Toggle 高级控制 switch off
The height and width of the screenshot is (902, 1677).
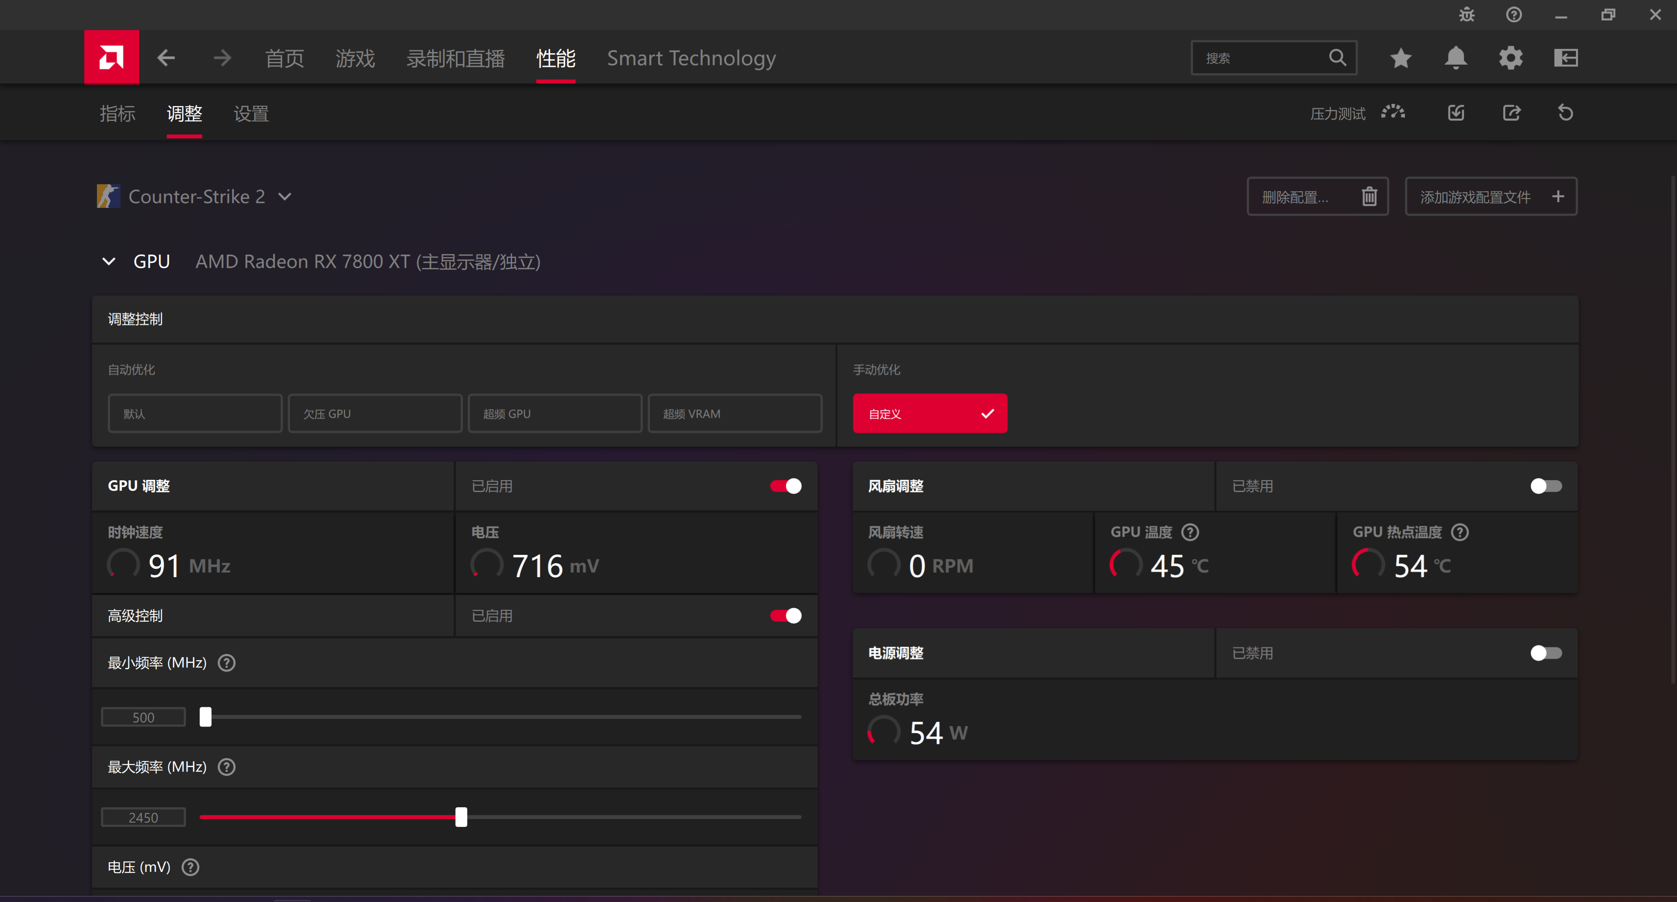[786, 615]
